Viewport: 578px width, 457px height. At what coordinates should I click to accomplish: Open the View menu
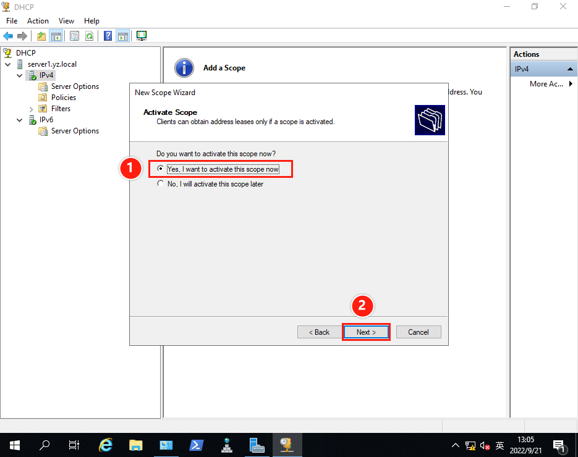(x=66, y=21)
